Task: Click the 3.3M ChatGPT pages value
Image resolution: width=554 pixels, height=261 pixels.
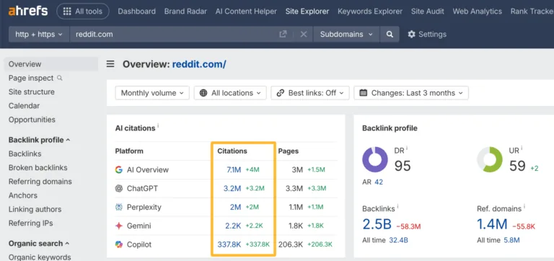Action: pos(294,189)
